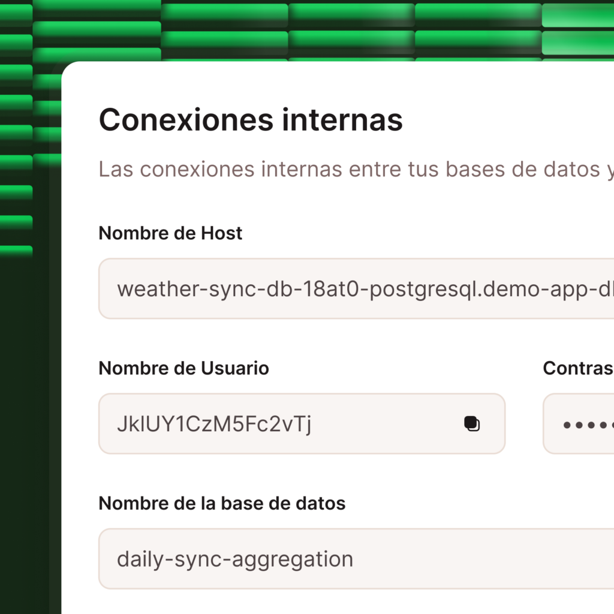
Task: Click the Nombre de Host label
Action: [x=170, y=233]
